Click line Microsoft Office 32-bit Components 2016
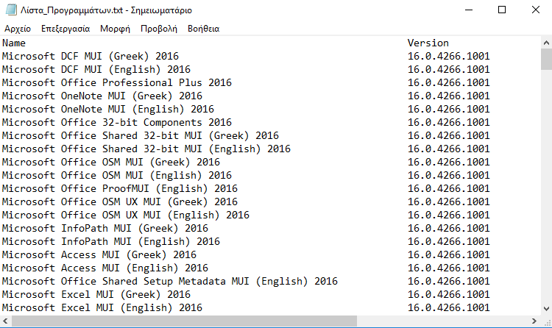 click(117, 123)
